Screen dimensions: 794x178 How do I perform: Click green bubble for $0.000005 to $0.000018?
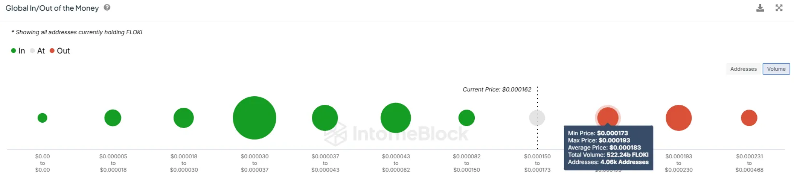(113, 118)
